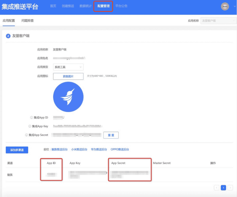237x197 pixels.
Task: Open the 应用类型 系统工具 dropdown
Action: click(68, 67)
